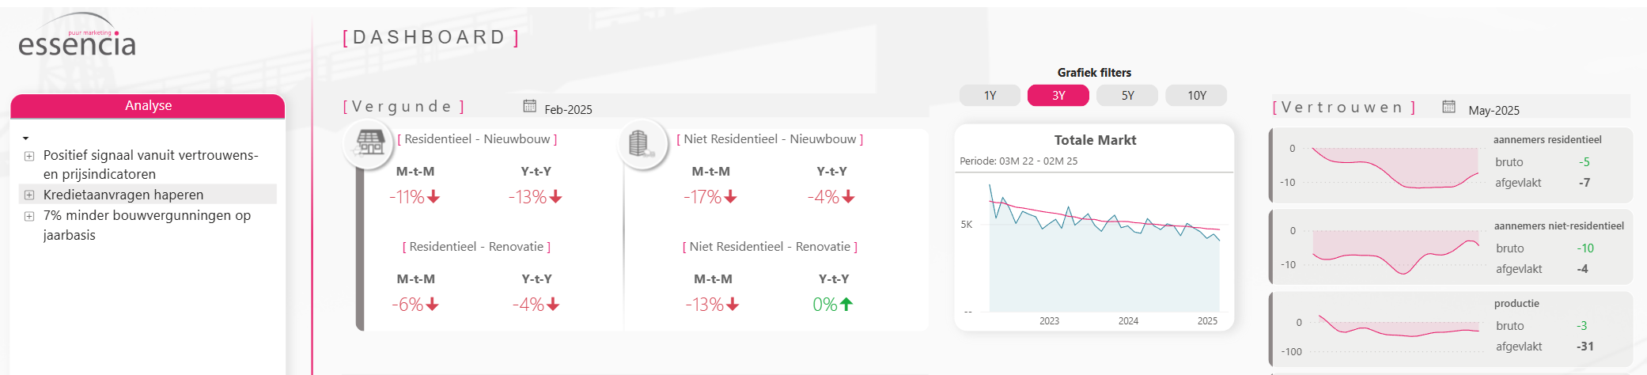
Task: Click red down arrow beside -17%
Action: (x=730, y=197)
